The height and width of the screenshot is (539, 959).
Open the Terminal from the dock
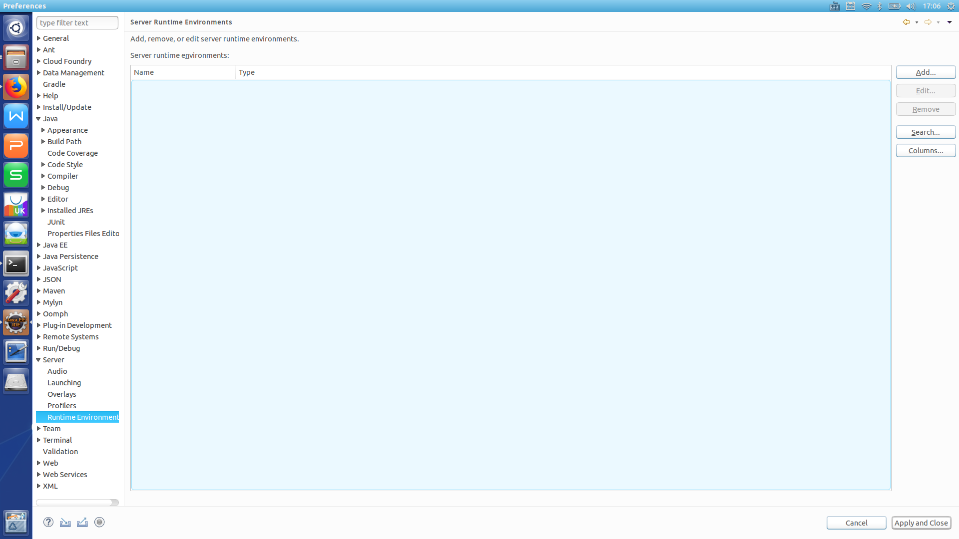pos(16,264)
